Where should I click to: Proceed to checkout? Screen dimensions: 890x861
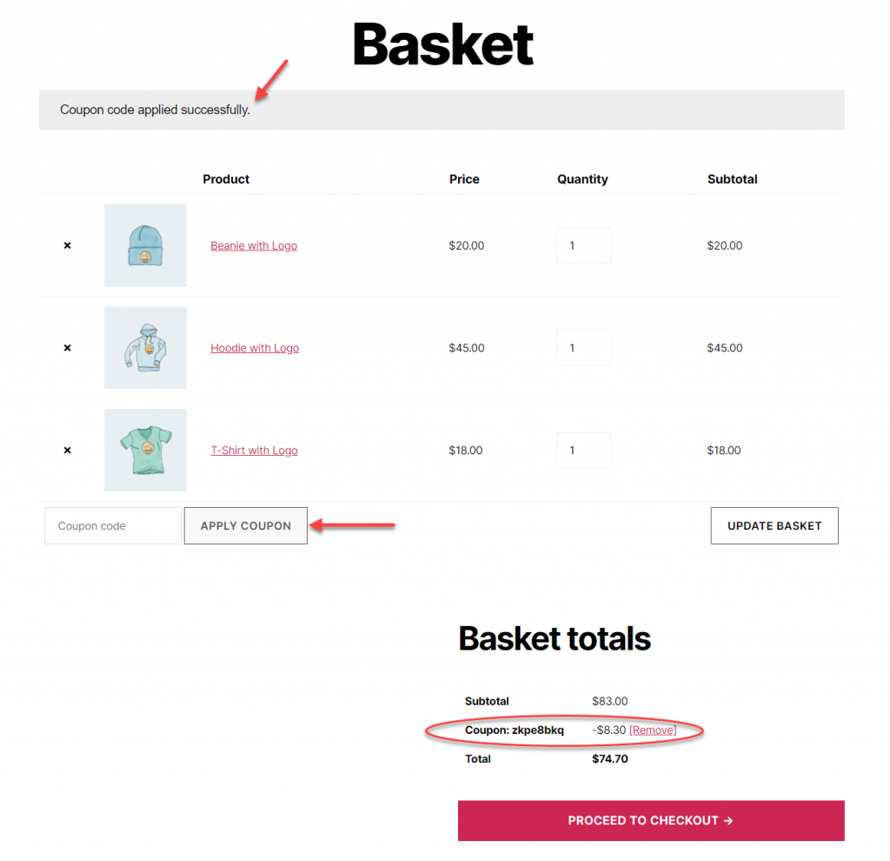pos(651,820)
